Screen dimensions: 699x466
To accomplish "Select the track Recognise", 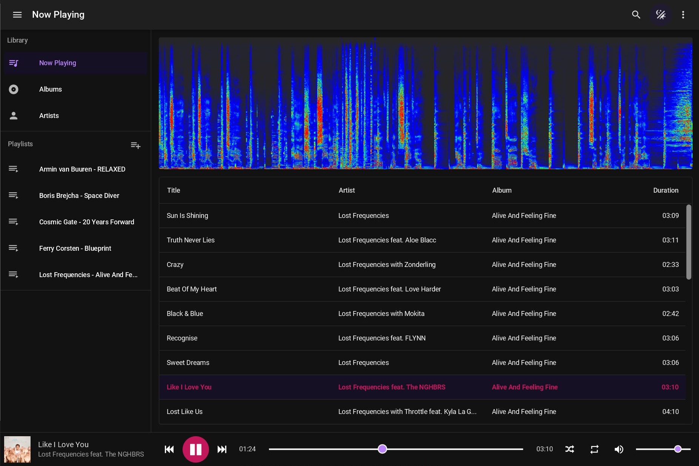I will (422, 338).
